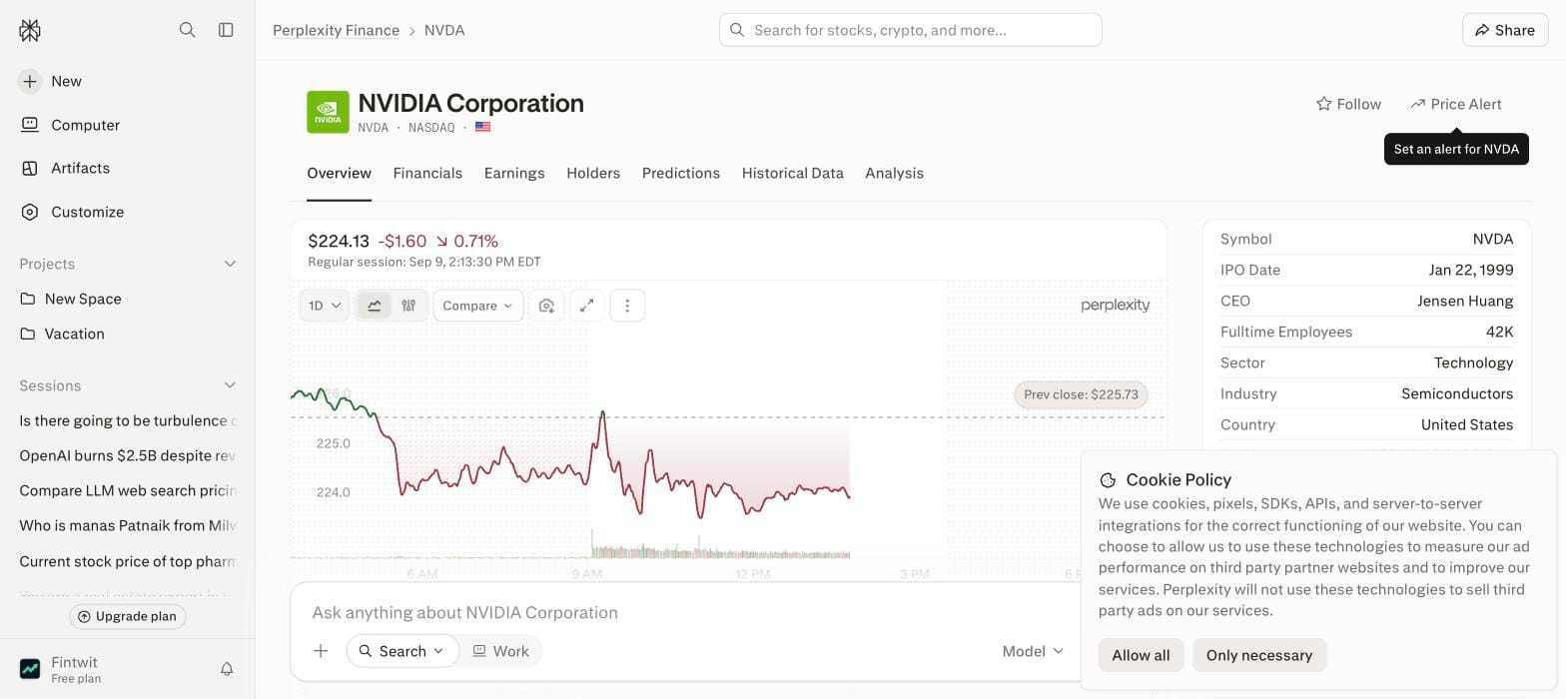Collapse the Projects section
The image size is (1566, 699).
230,264
